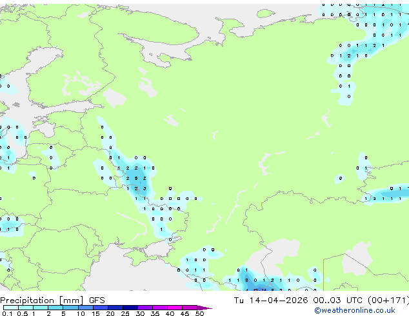Viewport: 409px width, 316px height.
Task: Click the legend label '0.1'
Action: tap(7, 313)
